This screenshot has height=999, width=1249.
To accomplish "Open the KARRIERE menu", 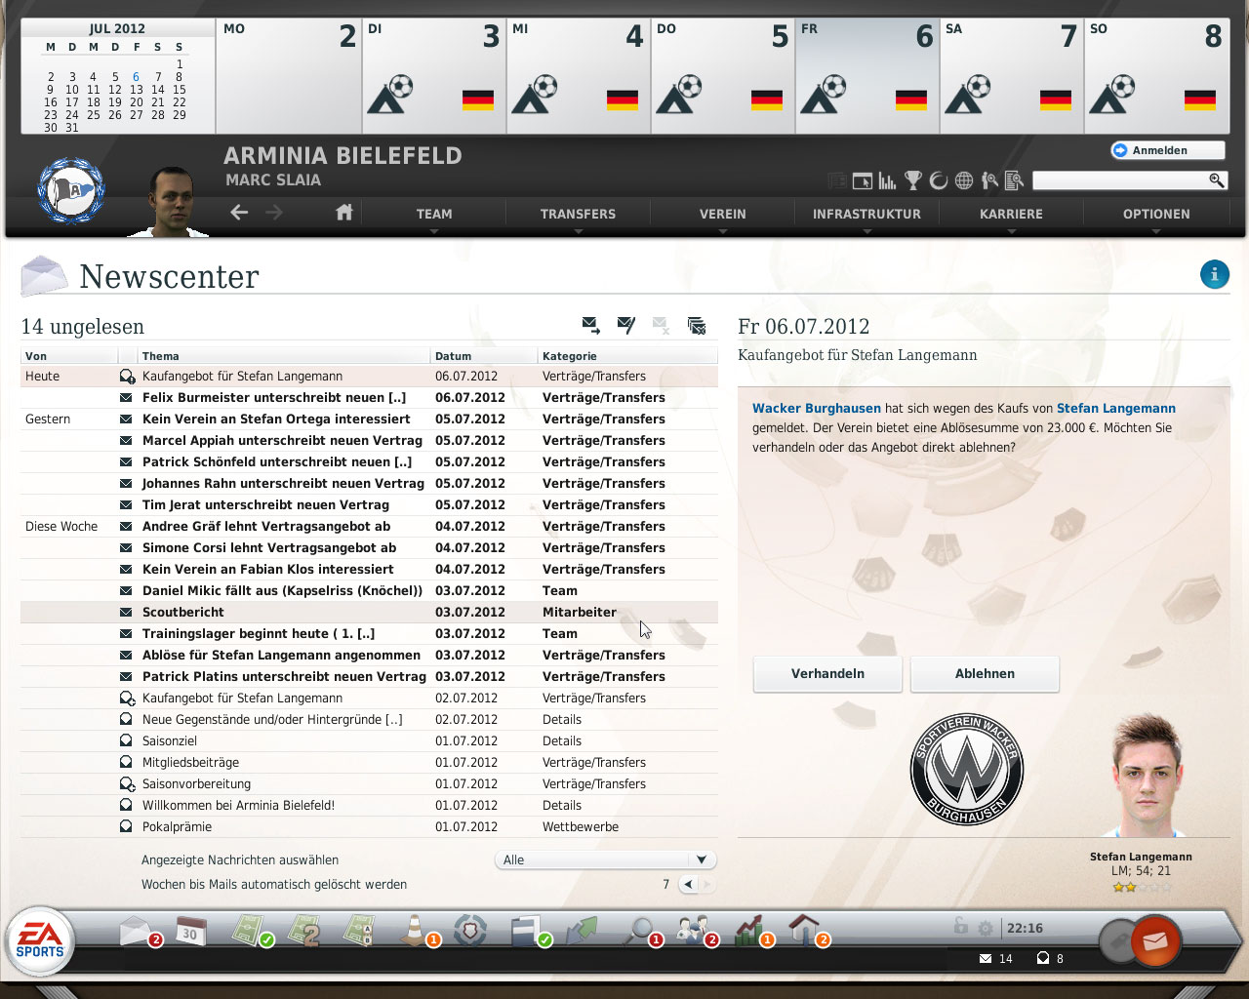I will 1011,214.
